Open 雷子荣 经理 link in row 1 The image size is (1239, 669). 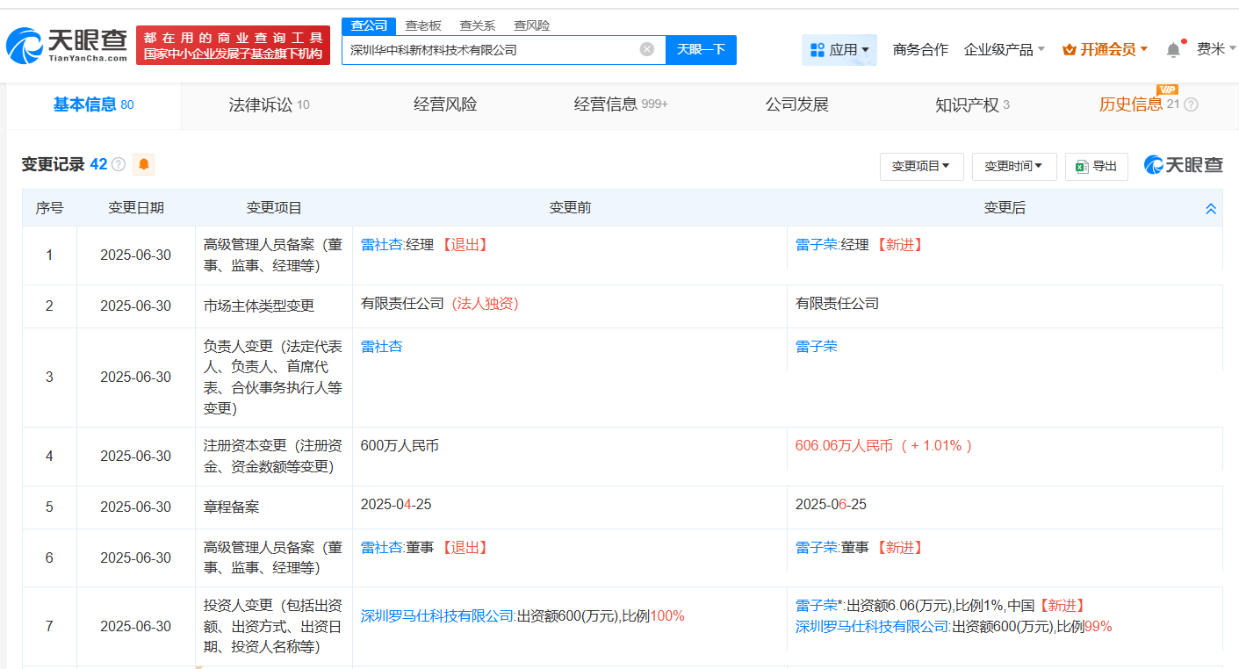click(x=816, y=245)
